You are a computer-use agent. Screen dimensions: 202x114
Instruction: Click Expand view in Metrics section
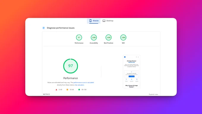154,94
